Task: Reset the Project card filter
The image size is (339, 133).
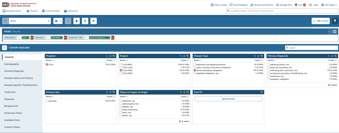Action: (x=188, y=56)
